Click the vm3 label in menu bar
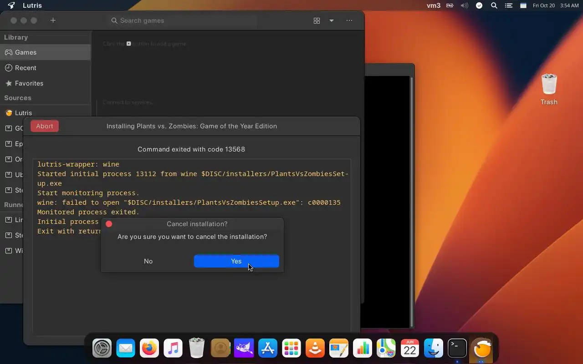 coord(434,5)
